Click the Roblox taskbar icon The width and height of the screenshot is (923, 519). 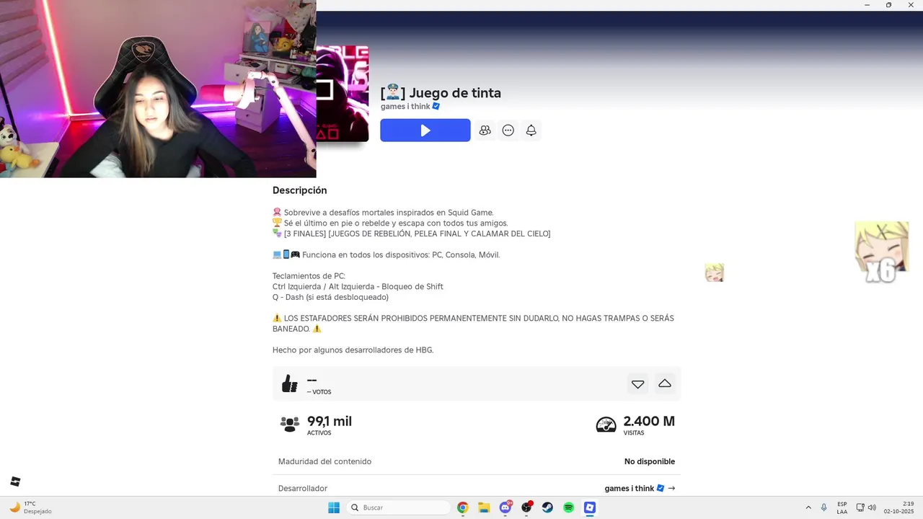[590, 507]
